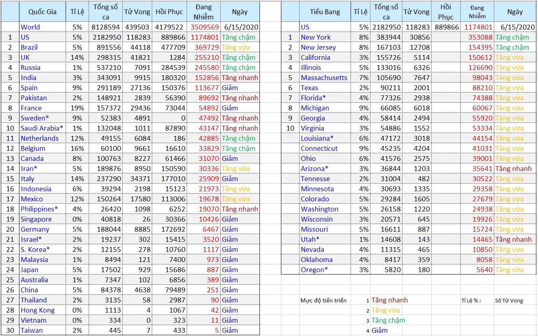538x336 pixels.
Task: Select the Singapore cell
Action: click(43, 219)
